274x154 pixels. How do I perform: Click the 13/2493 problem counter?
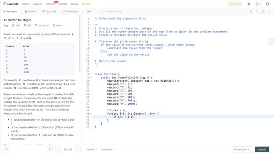[68, 150]
